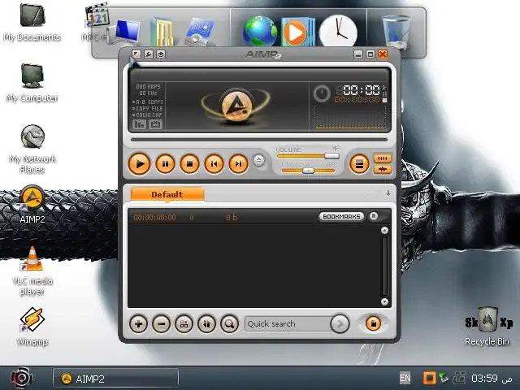The height and width of the screenshot is (390, 520).
Task: Launch Winamp desktop shortcut
Action: tap(32, 327)
